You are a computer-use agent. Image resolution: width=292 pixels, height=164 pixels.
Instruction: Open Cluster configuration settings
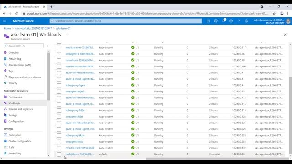click(x=20, y=141)
